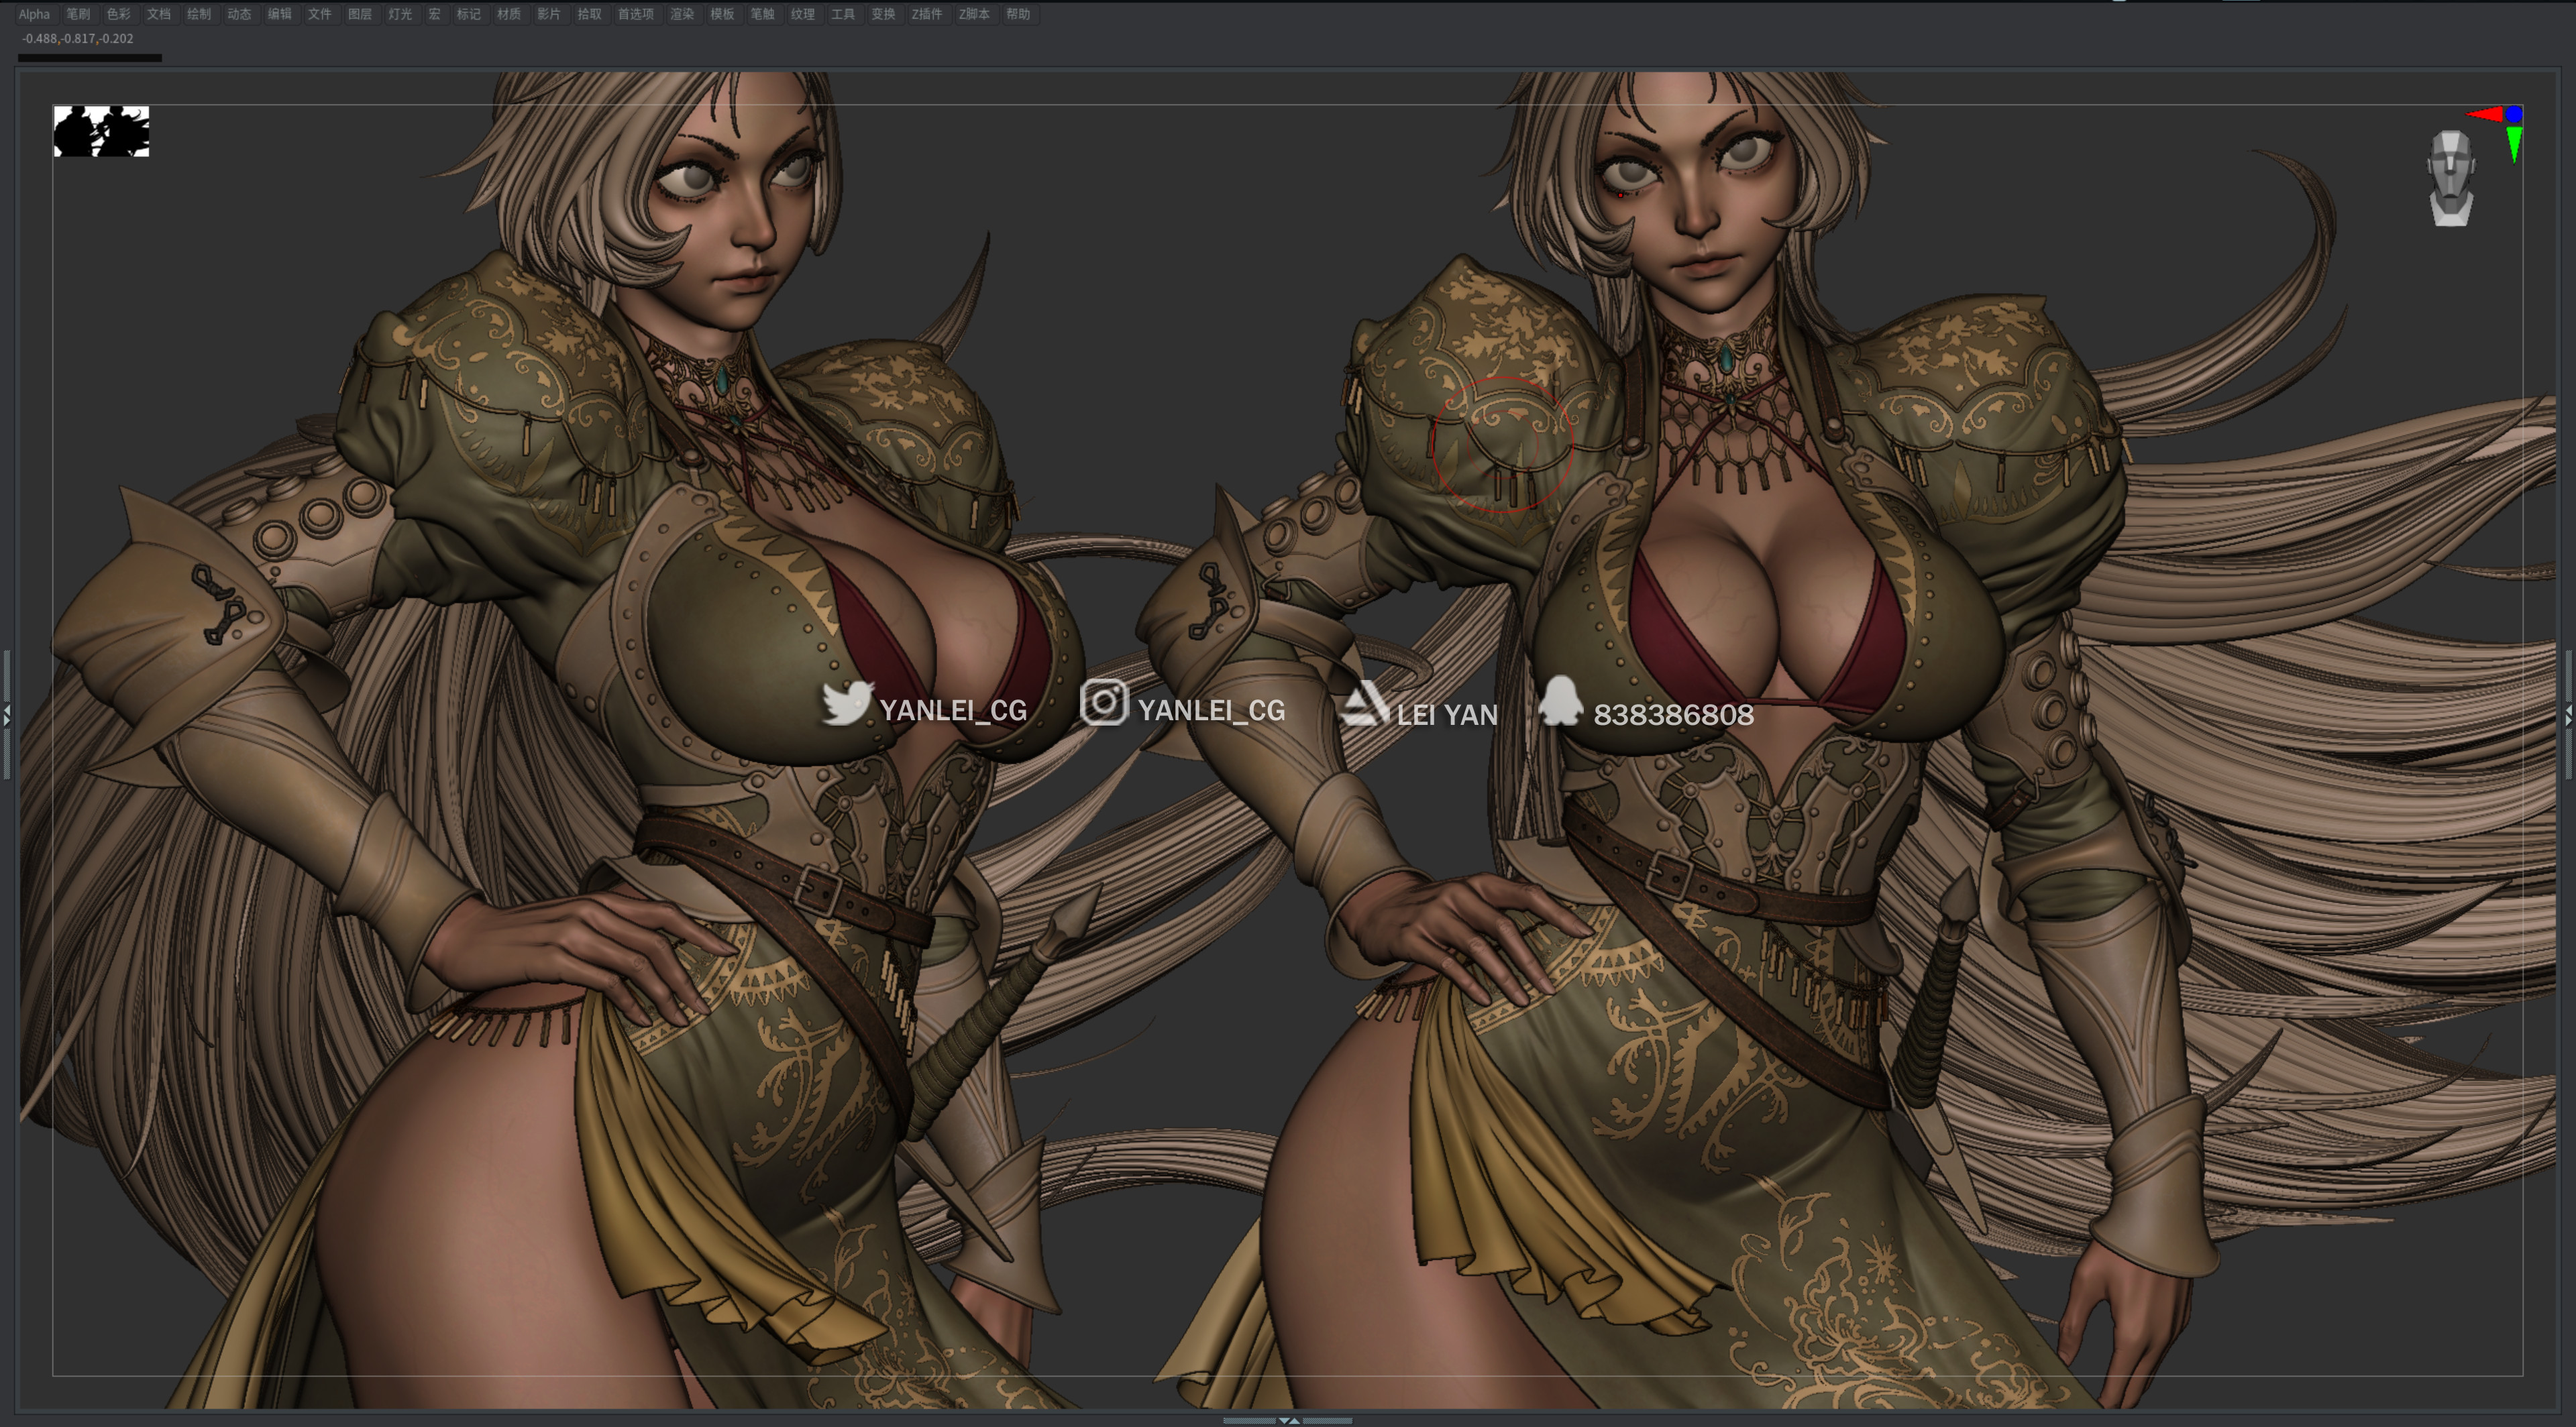
Task: Open the 材质 (Material) menu
Action: (508, 14)
